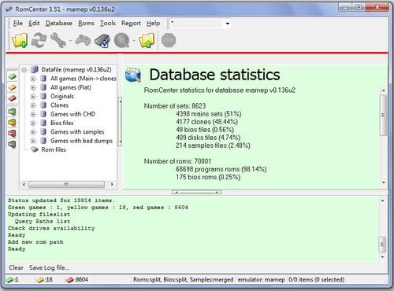Expand the Bios files node
Screen dimensions: 394x291
[x=33, y=123]
